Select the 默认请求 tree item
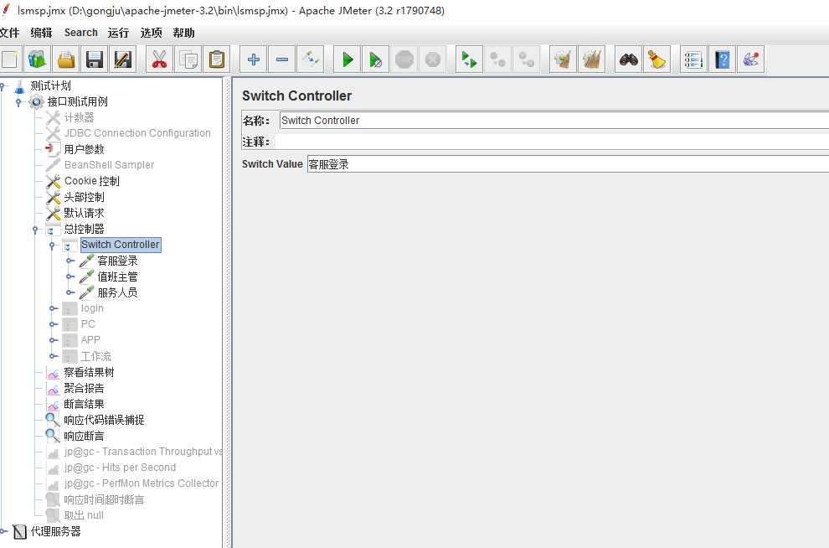The height and width of the screenshot is (548, 829). (x=84, y=213)
